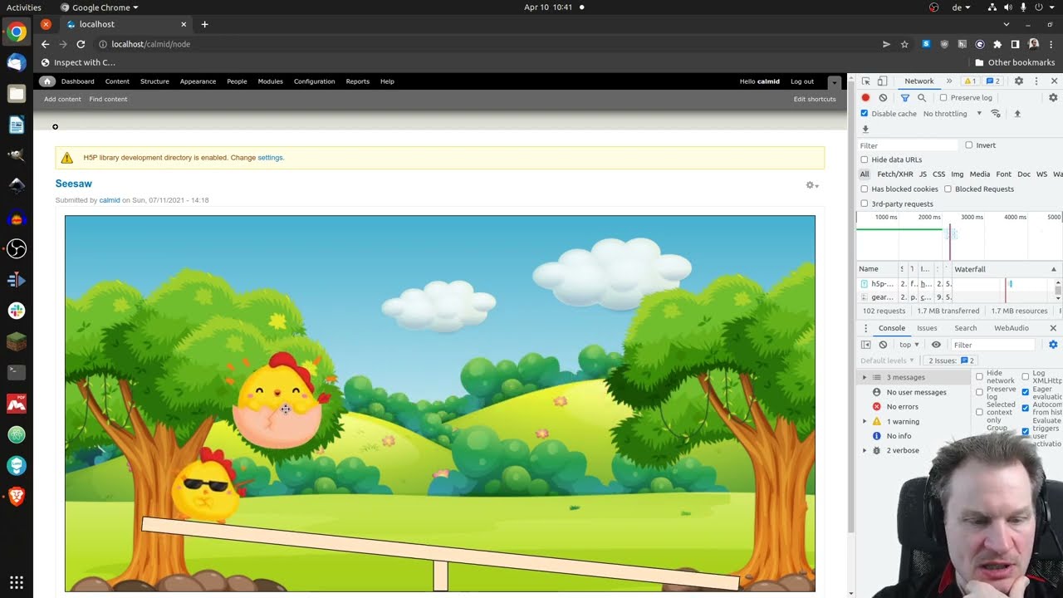Clear the console with the block icon
Screen dimensions: 1063x598
(883, 345)
